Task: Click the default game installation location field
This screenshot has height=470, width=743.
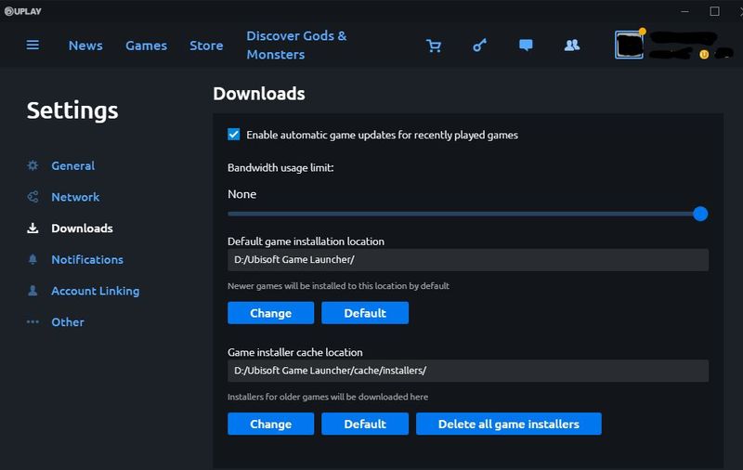Action: 468,260
